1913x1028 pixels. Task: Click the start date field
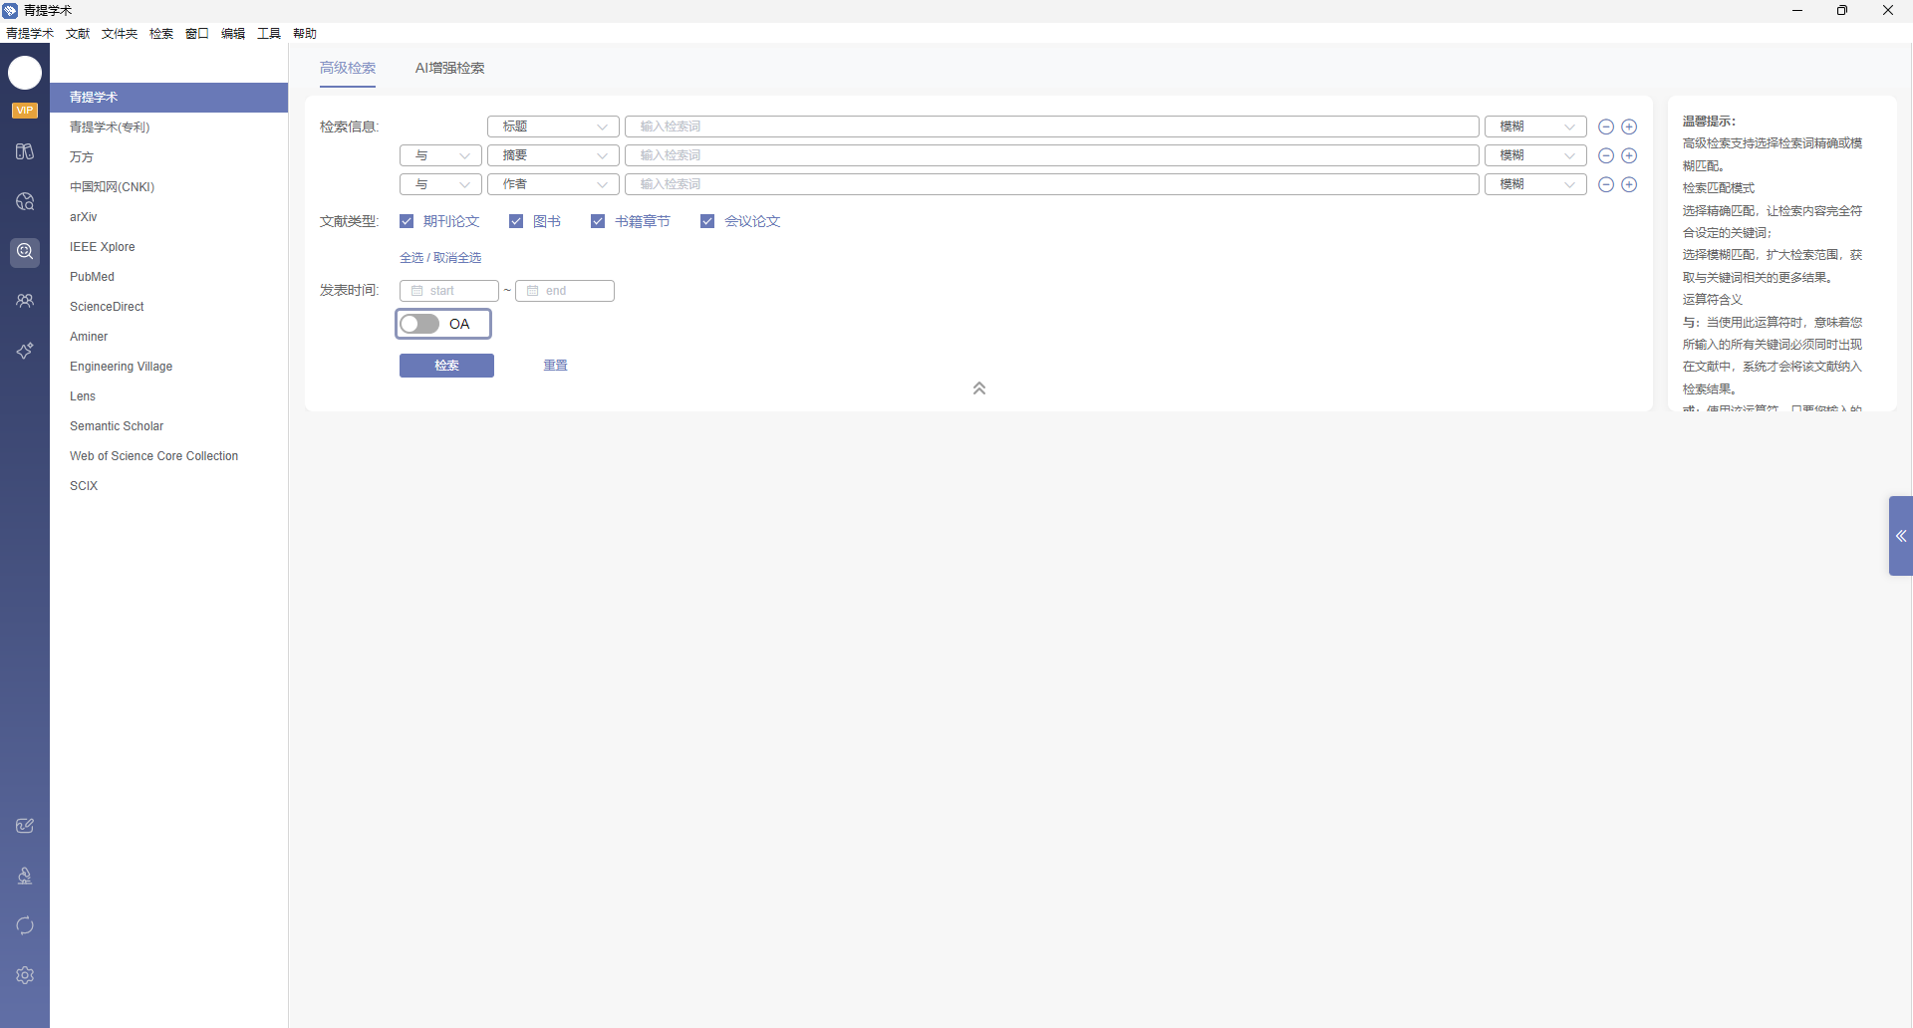[x=449, y=291]
